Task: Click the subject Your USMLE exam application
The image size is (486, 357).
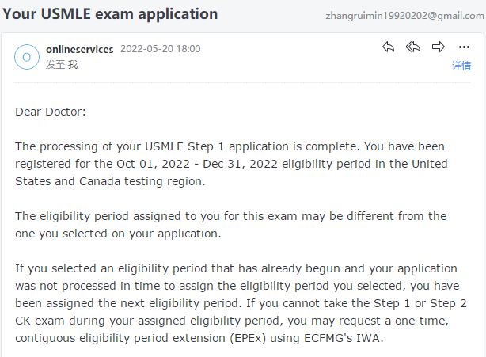Action: [x=110, y=14]
